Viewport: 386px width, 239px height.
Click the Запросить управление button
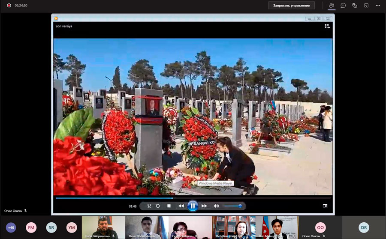click(x=292, y=6)
